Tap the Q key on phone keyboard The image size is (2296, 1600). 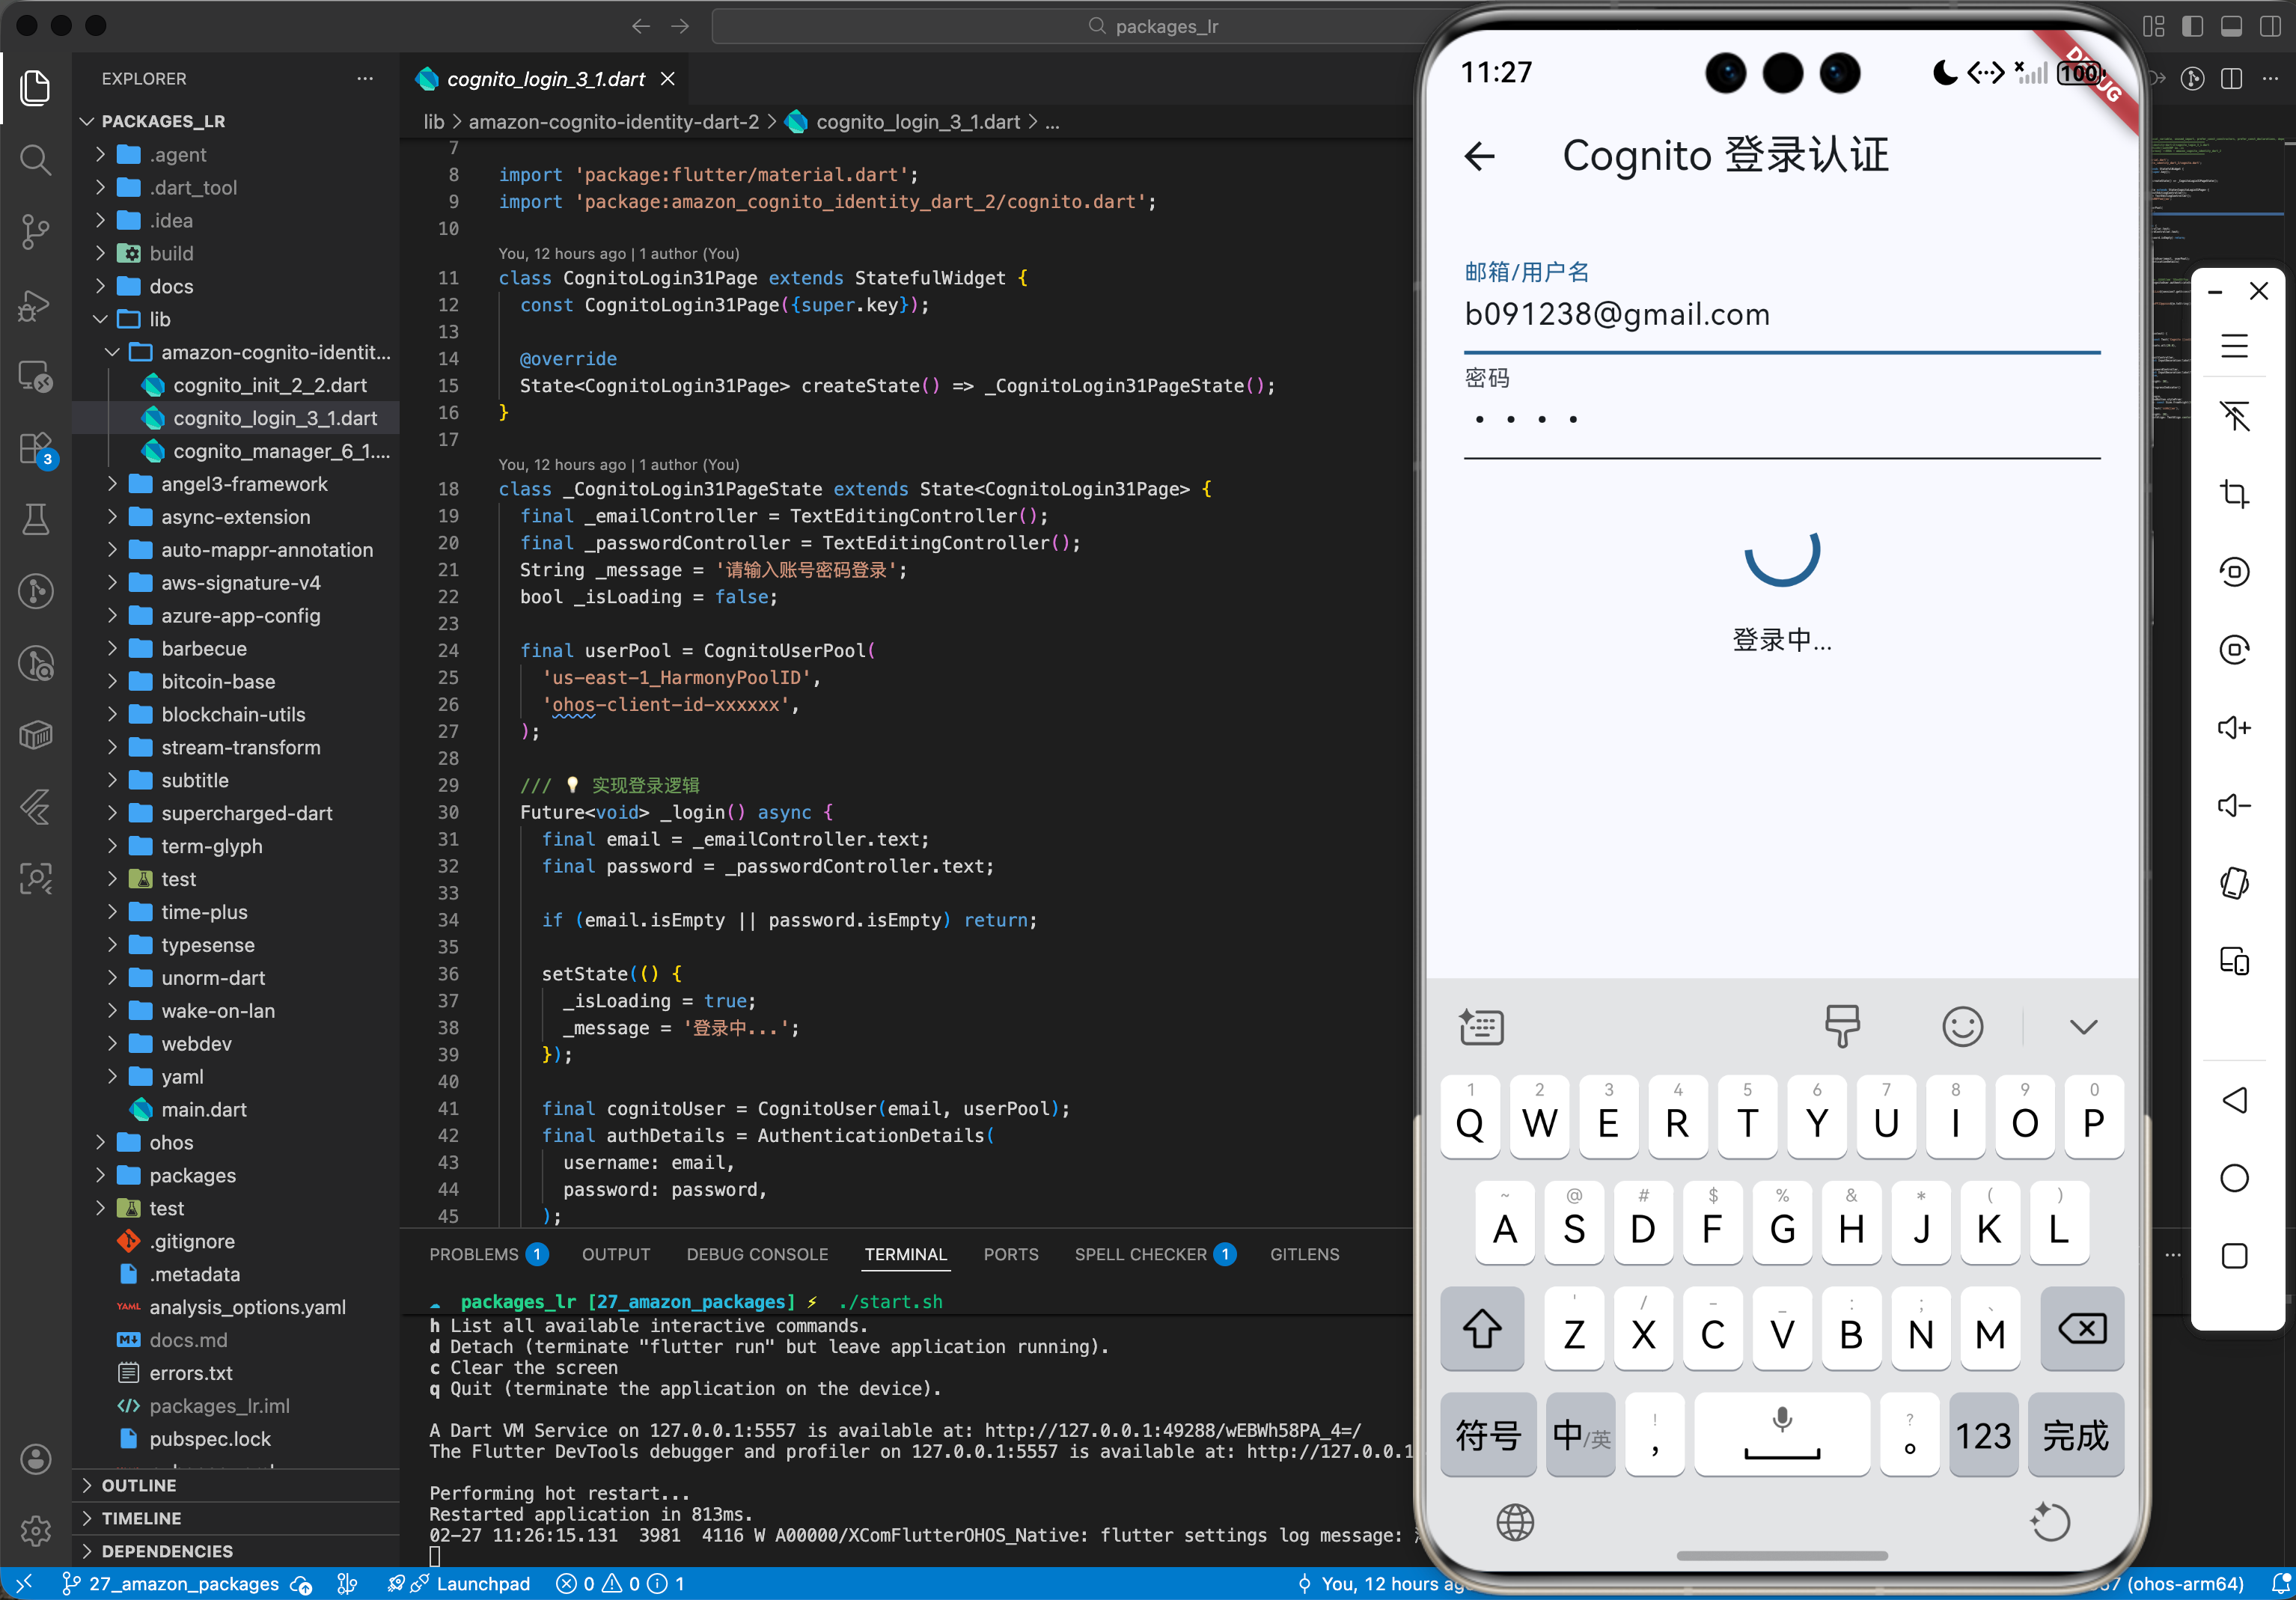[x=1470, y=1118]
